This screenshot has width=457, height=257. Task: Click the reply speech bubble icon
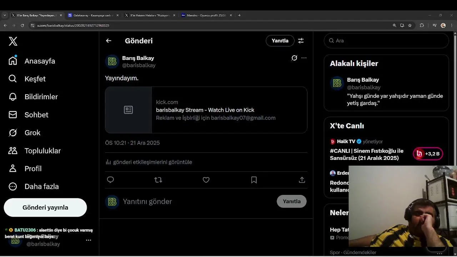click(x=110, y=180)
